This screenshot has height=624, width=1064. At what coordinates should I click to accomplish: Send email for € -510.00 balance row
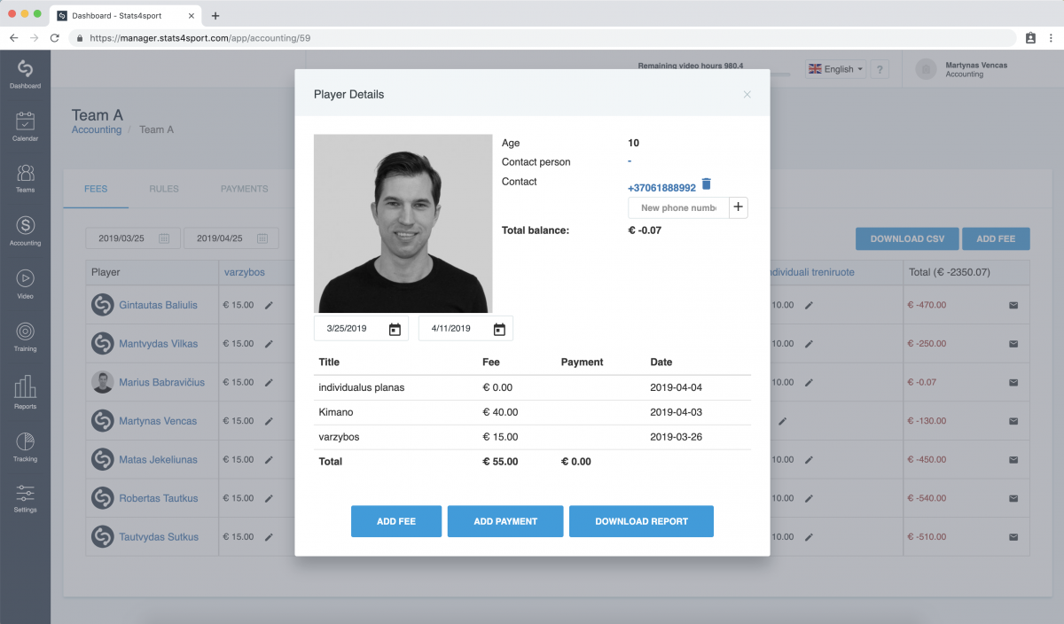(1013, 537)
